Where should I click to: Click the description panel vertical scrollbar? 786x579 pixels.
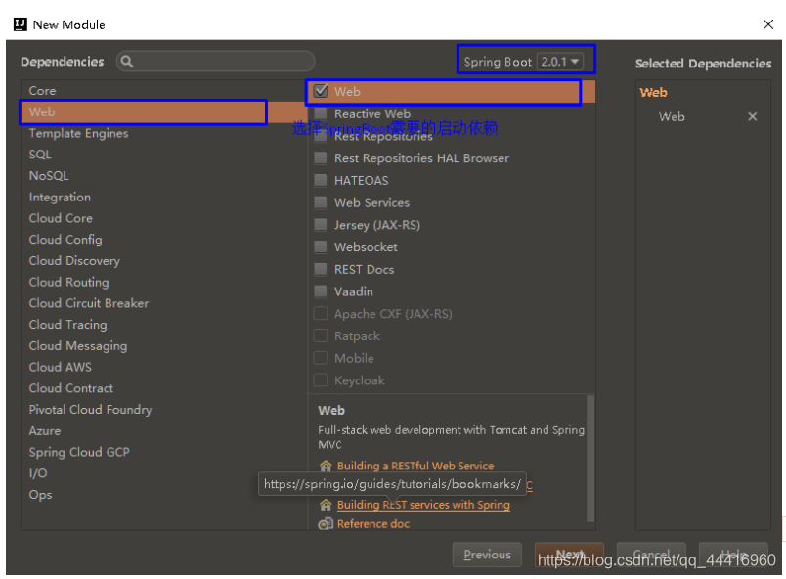pyautogui.click(x=590, y=459)
